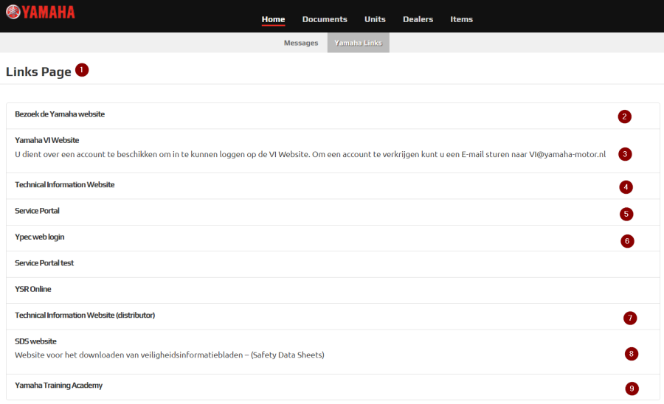The height and width of the screenshot is (404, 664).
Task: Open the Yamaha VI Website link
Action: click(x=47, y=141)
